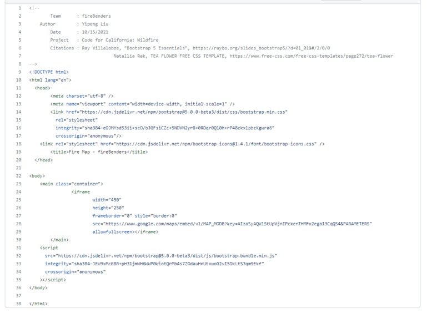Click line number 1

[19, 8]
